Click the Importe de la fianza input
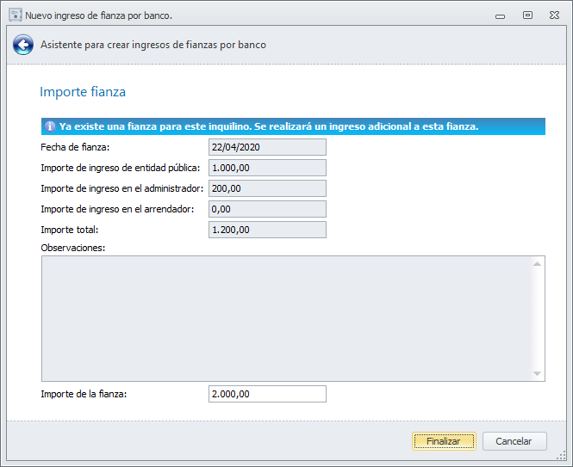The height and width of the screenshot is (467, 573). [x=267, y=394]
